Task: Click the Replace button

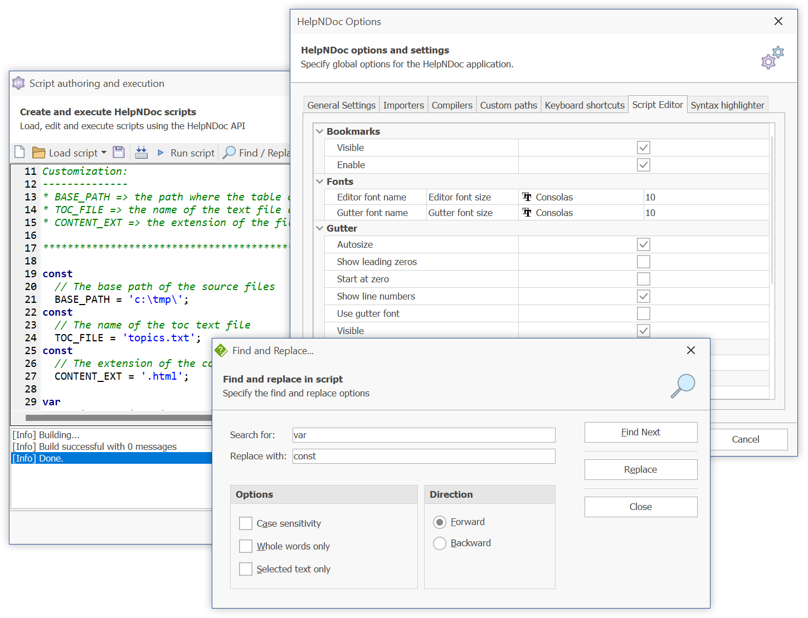Action: coord(641,469)
